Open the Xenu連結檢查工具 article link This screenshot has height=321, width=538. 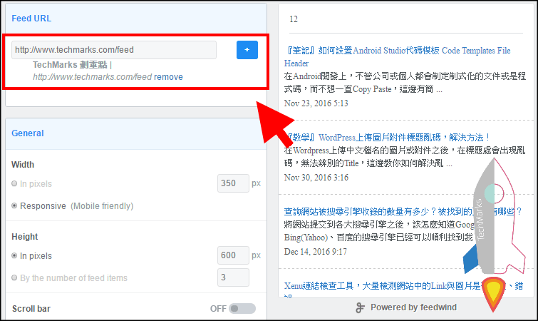coord(403,287)
